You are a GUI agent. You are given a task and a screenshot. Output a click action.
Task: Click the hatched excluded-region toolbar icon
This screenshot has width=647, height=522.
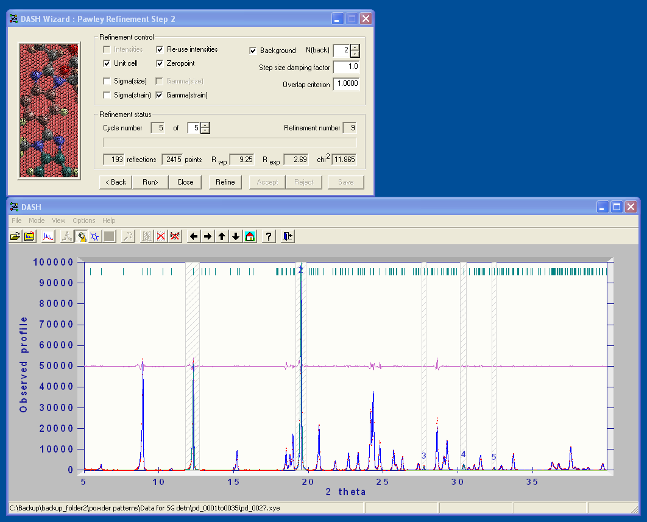[146, 236]
